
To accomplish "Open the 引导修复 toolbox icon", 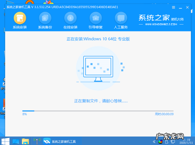I will (96, 18).
